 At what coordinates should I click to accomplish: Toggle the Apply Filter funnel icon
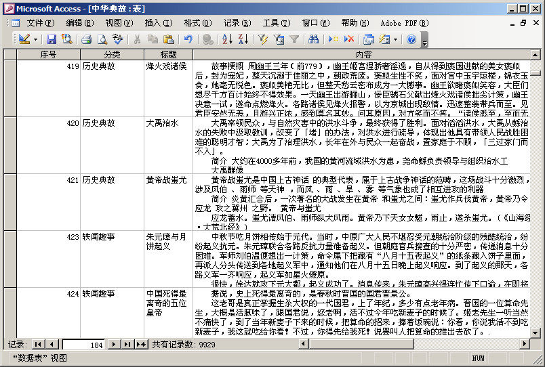(x=294, y=39)
